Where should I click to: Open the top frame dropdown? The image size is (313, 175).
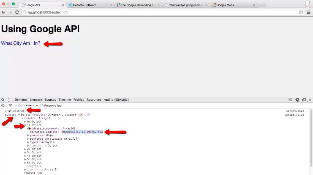[27, 106]
